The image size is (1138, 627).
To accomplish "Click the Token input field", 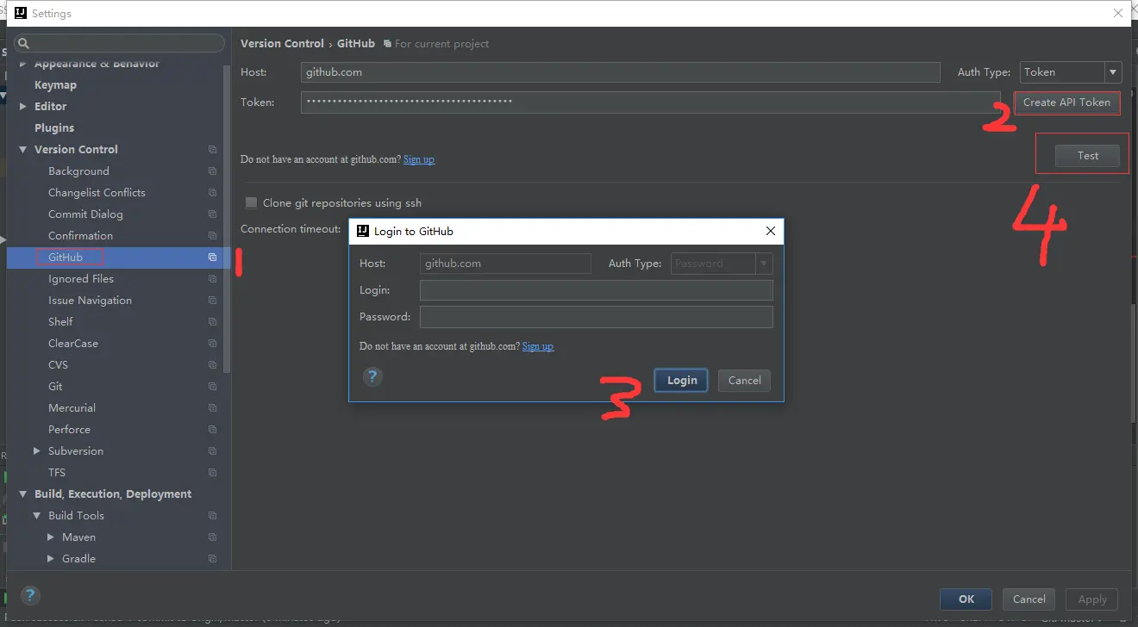I will pos(650,102).
